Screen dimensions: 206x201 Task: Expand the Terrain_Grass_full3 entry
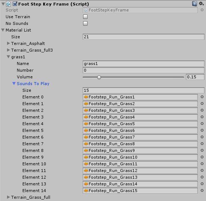(8, 50)
